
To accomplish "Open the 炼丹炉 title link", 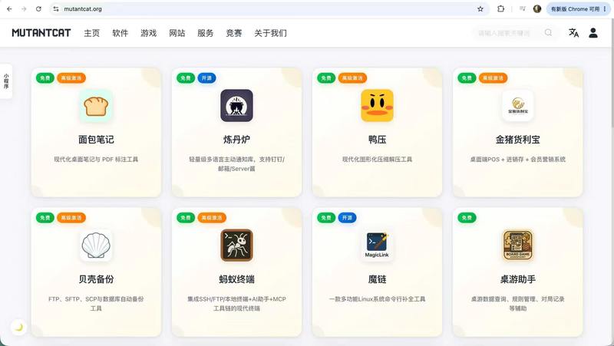I will (236, 140).
